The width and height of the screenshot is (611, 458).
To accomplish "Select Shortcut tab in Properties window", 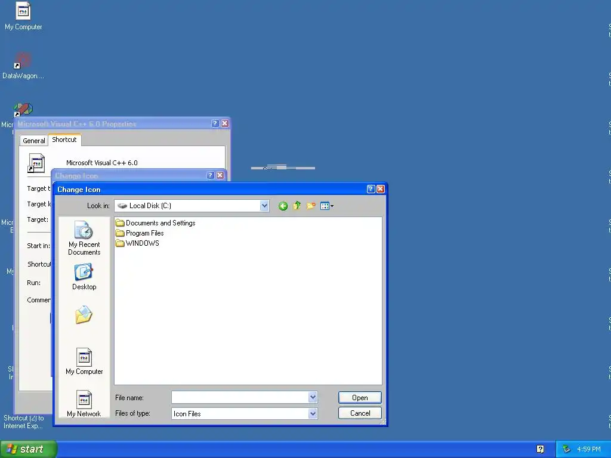I will coord(64,140).
